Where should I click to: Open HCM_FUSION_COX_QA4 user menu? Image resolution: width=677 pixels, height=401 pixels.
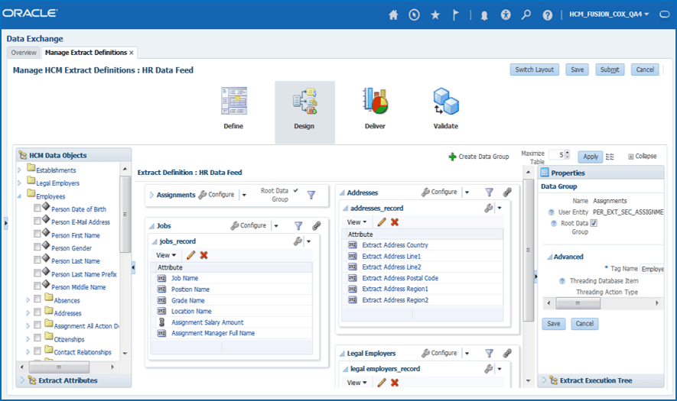[x=609, y=15]
